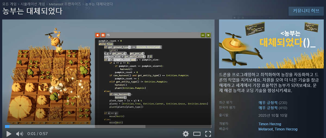Click the green minimize icon in code window

coord(203,35)
